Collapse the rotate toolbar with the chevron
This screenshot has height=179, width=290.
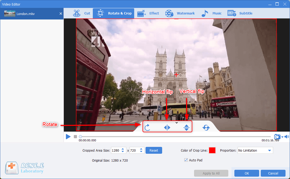point(177,123)
